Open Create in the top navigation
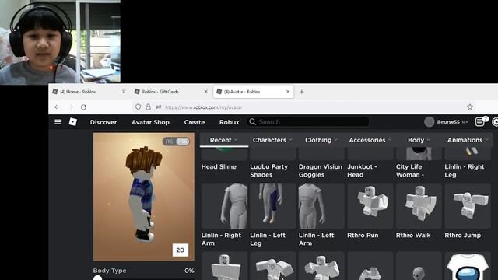The height and width of the screenshot is (280, 498). [195, 122]
